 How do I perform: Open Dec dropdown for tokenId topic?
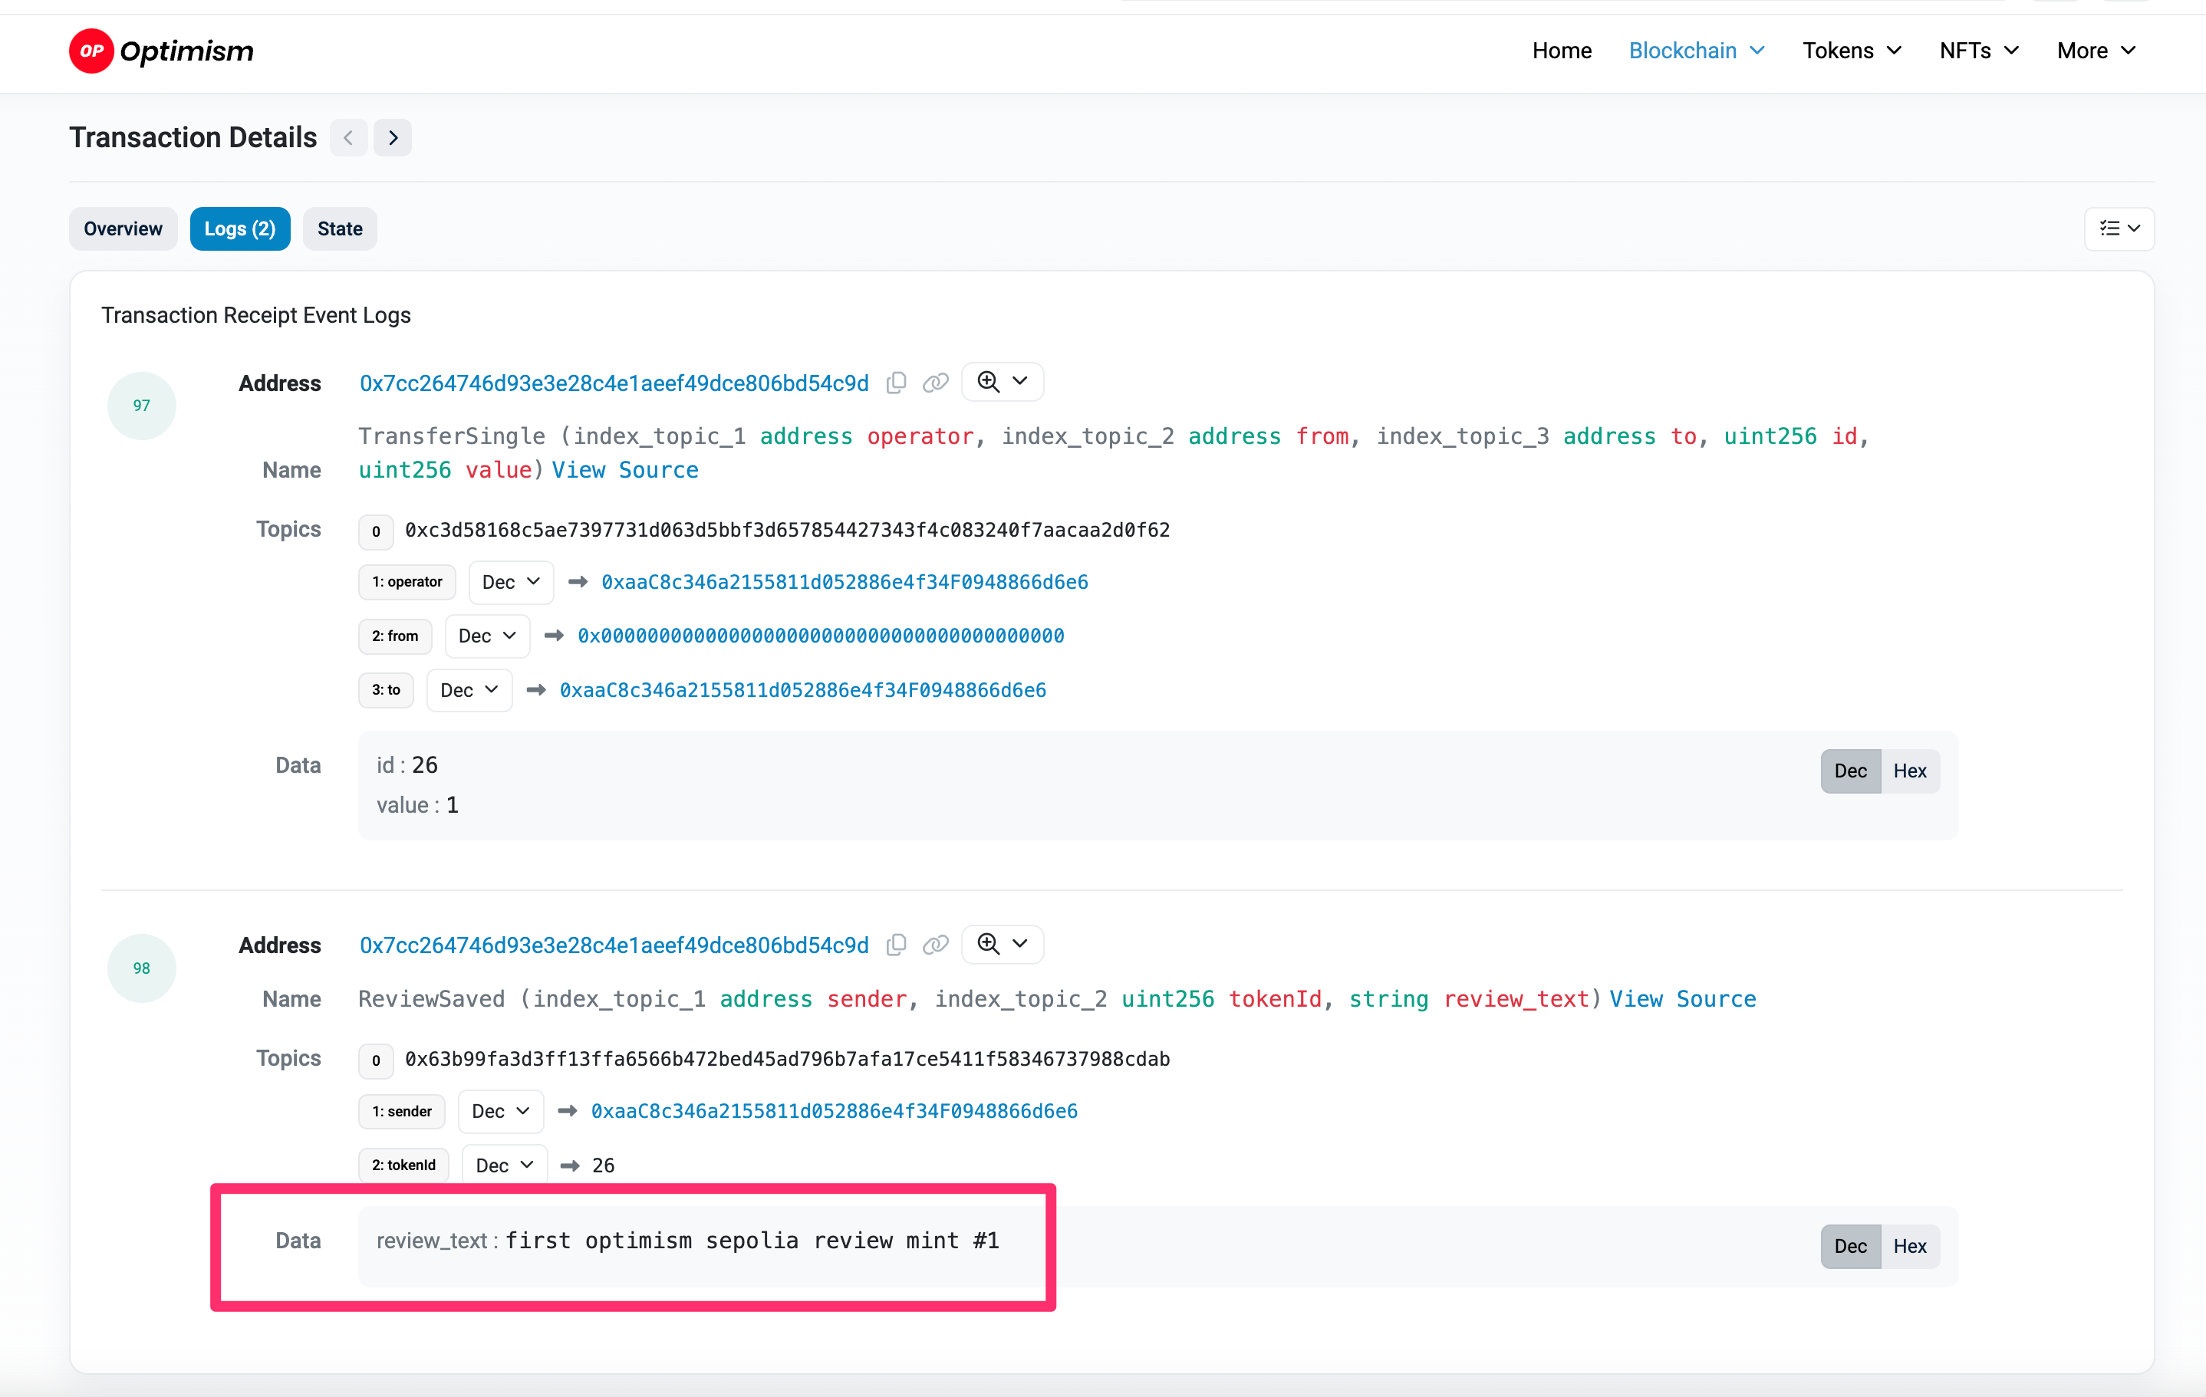point(505,1165)
